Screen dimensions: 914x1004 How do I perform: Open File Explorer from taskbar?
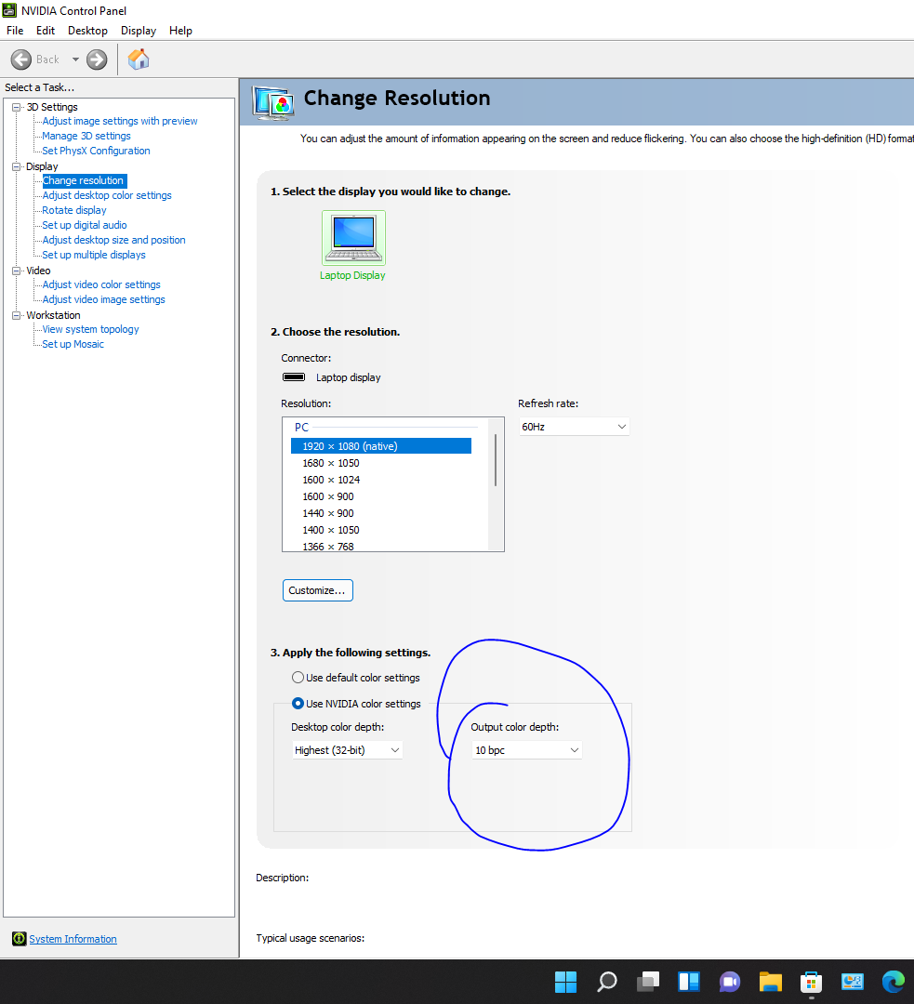[771, 982]
